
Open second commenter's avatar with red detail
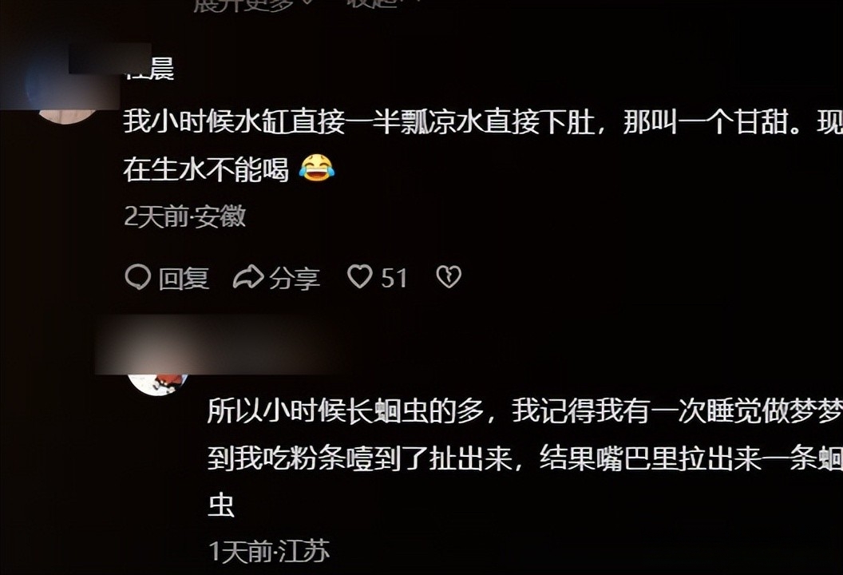[x=157, y=382]
